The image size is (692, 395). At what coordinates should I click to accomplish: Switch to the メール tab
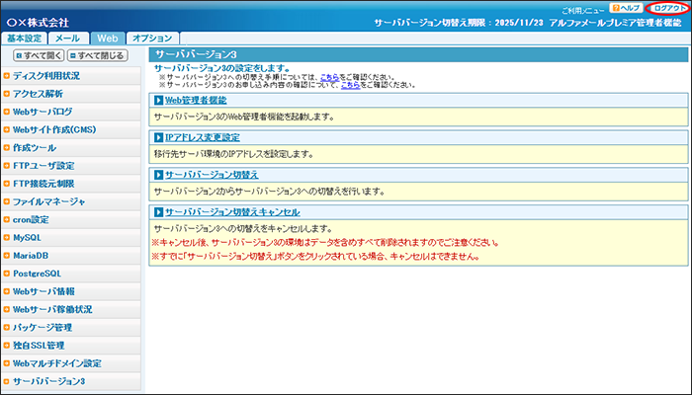click(67, 37)
